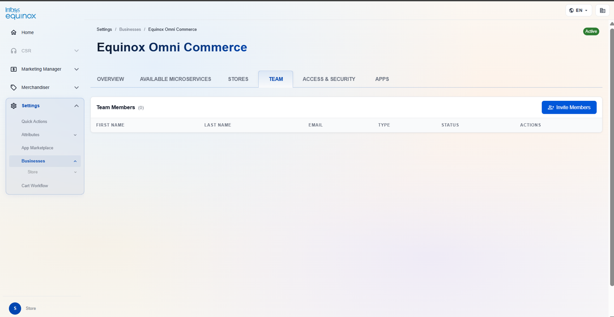The height and width of the screenshot is (317, 614).
Task: Click the Merchandiser tag icon
Action: [x=14, y=87]
